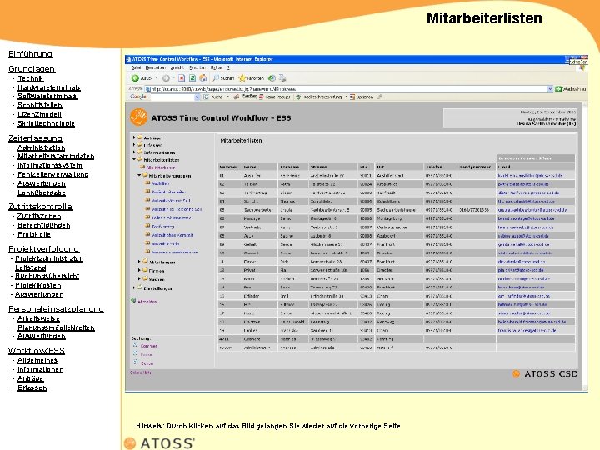Expand the Firmen tree node
The image size is (600, 450).
(139, 270)
